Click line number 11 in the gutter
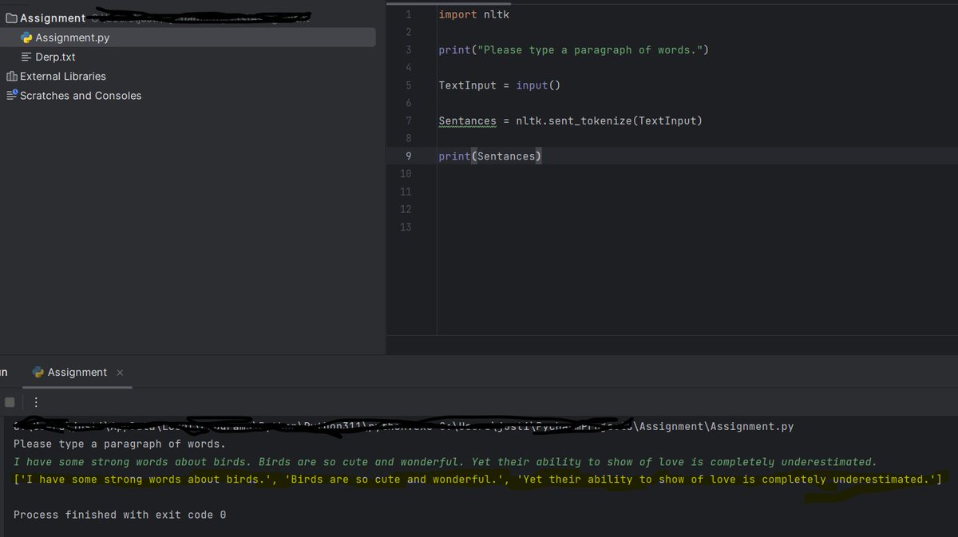 (x=405, y=192)
